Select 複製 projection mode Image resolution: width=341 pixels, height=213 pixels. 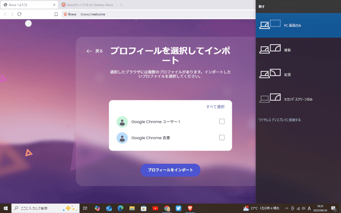299,50
